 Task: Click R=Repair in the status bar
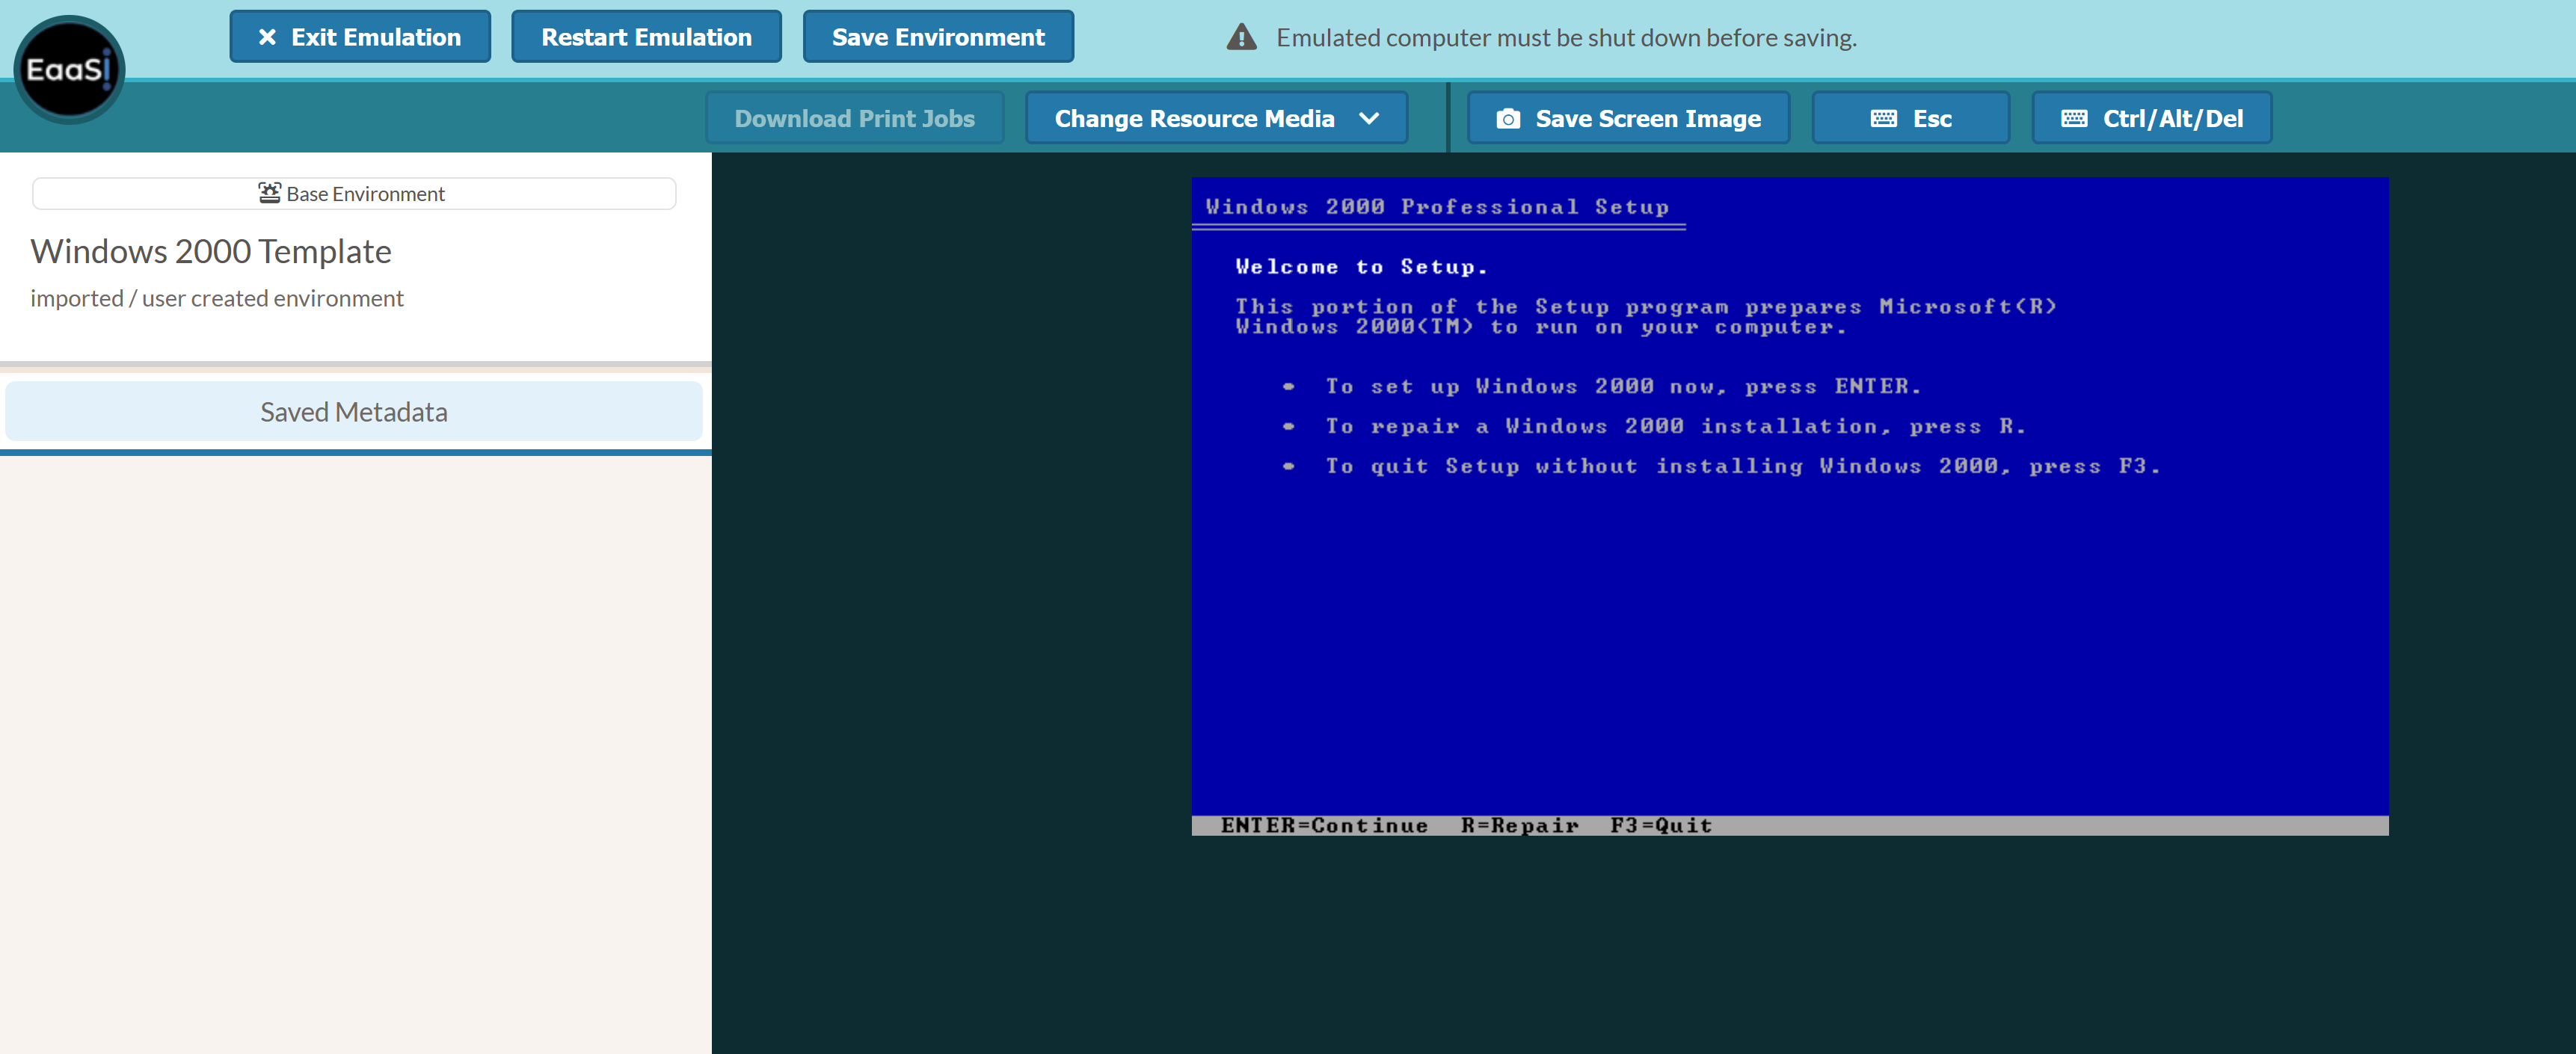click(1520, 826)
